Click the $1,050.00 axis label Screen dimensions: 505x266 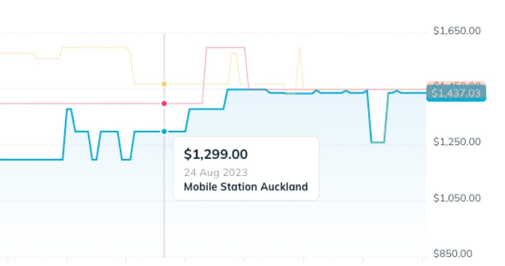point(457,198)
